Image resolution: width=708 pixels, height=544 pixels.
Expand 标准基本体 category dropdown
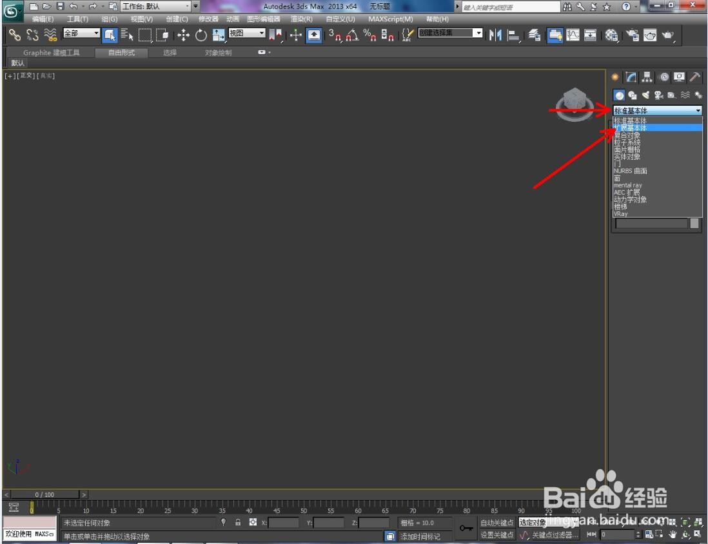point(657,110)
